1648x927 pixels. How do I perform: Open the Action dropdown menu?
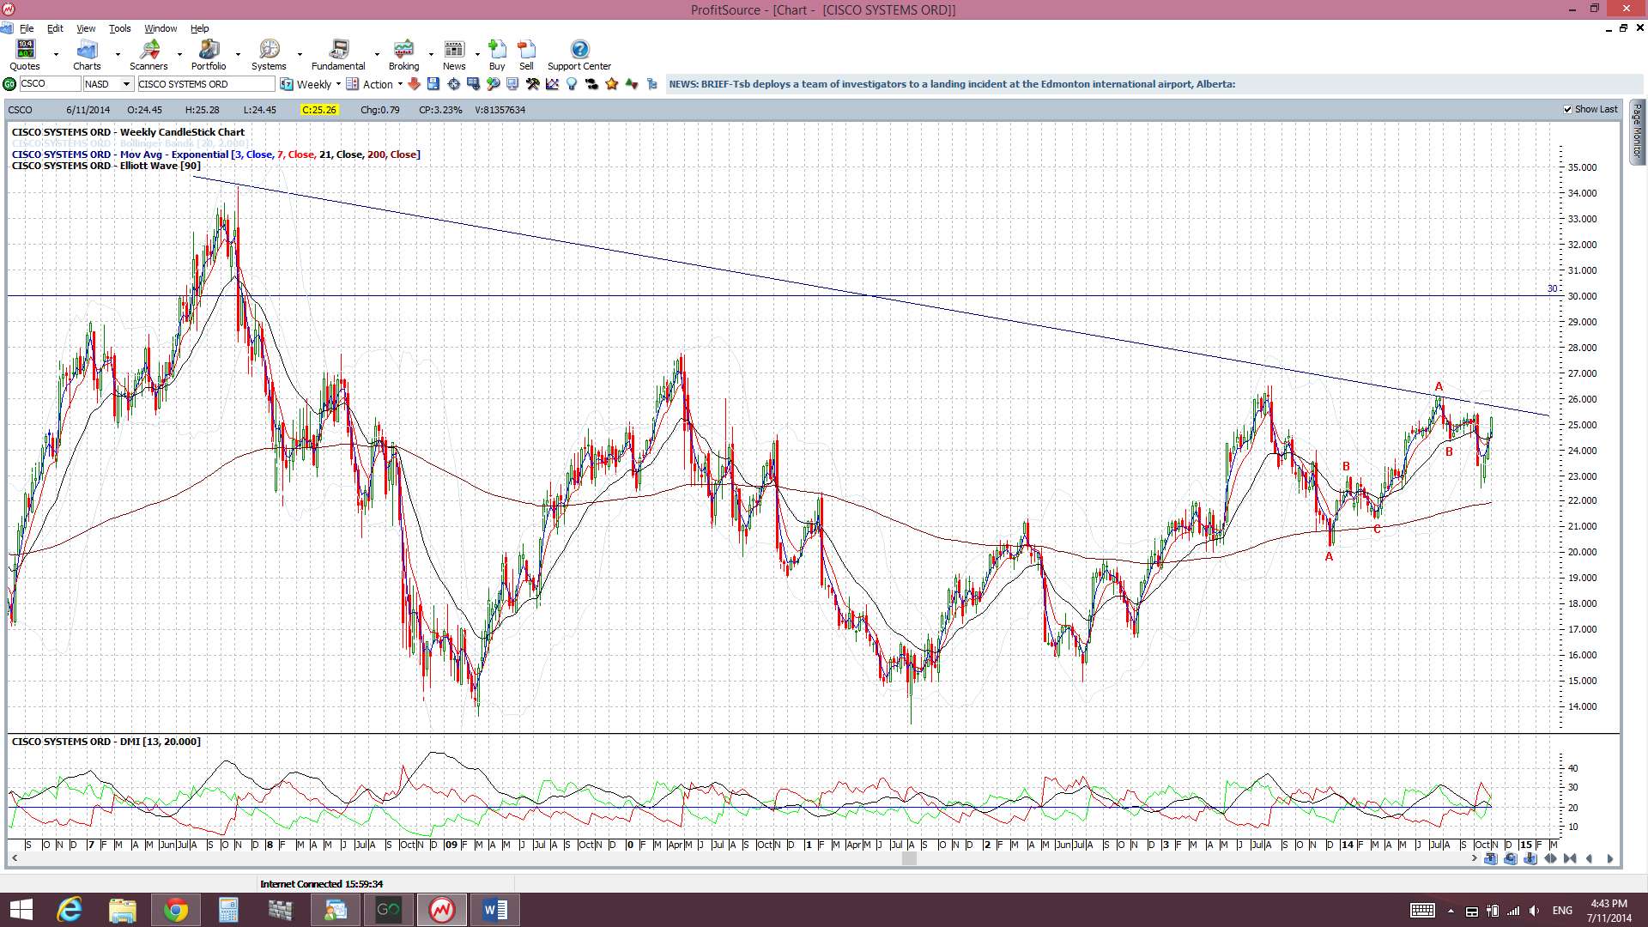[x=400, y=84]
